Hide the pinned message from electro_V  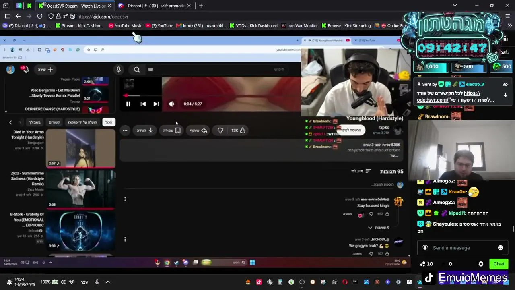[505, 84]
